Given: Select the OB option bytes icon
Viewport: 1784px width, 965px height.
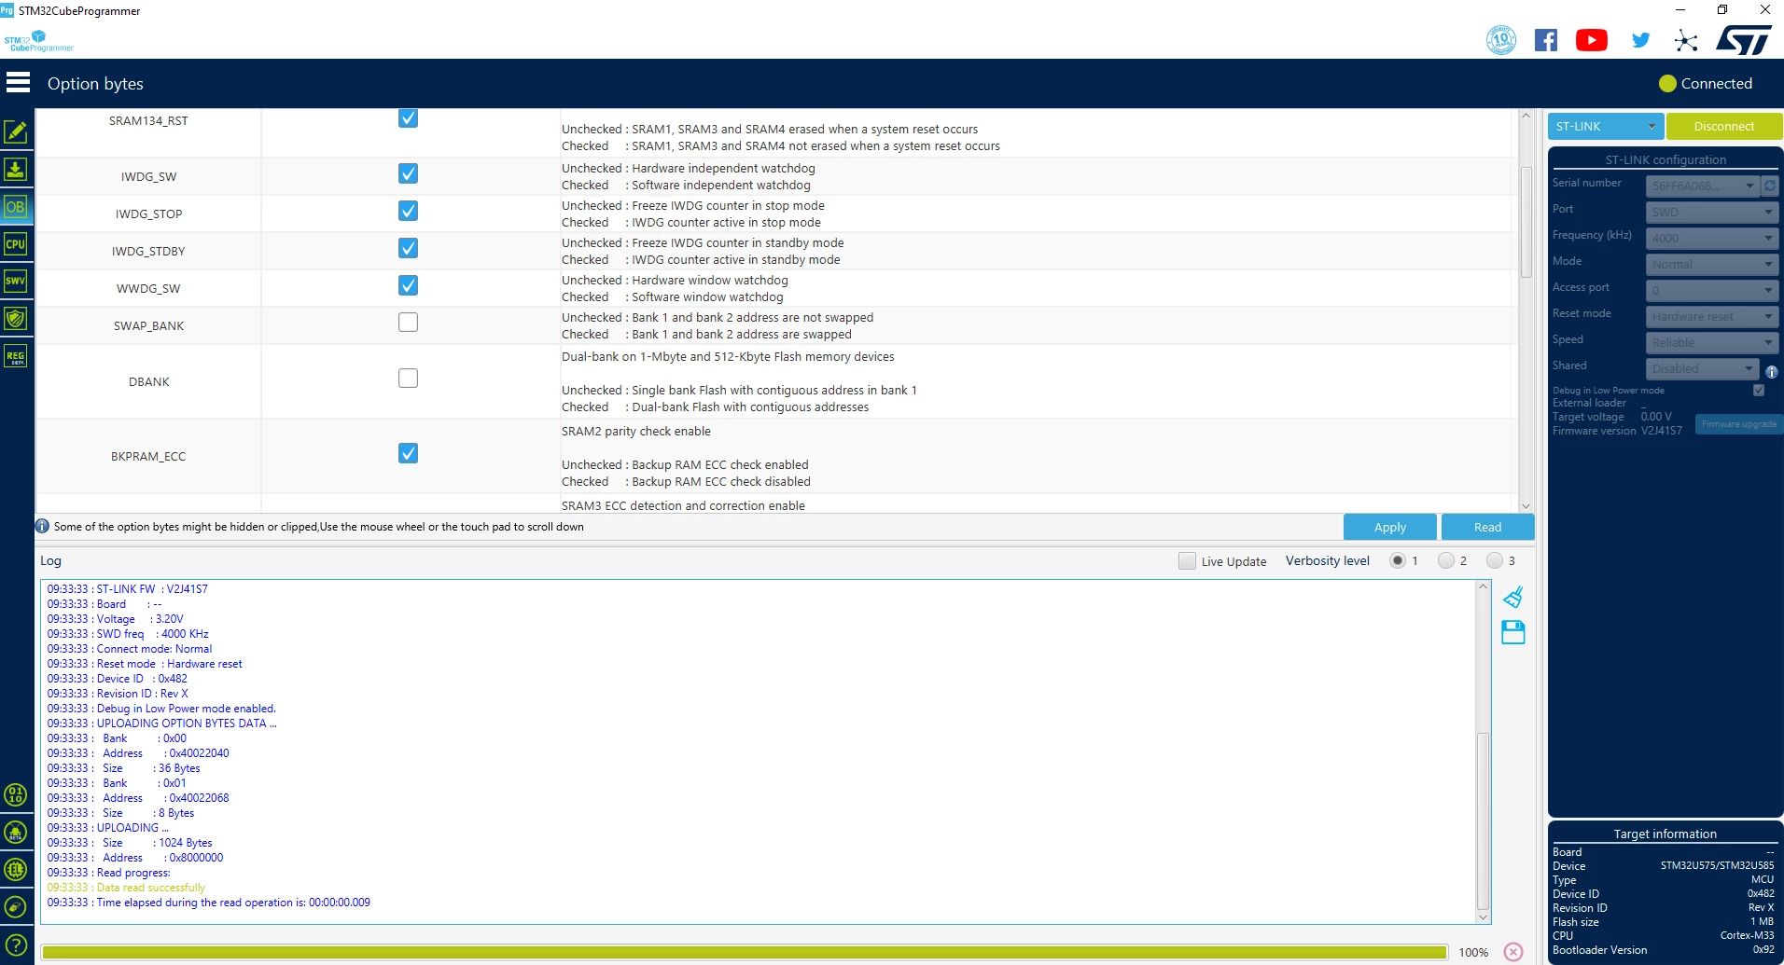Looking at the screenshot, I should pyautogui.click(x=16, y=207).
